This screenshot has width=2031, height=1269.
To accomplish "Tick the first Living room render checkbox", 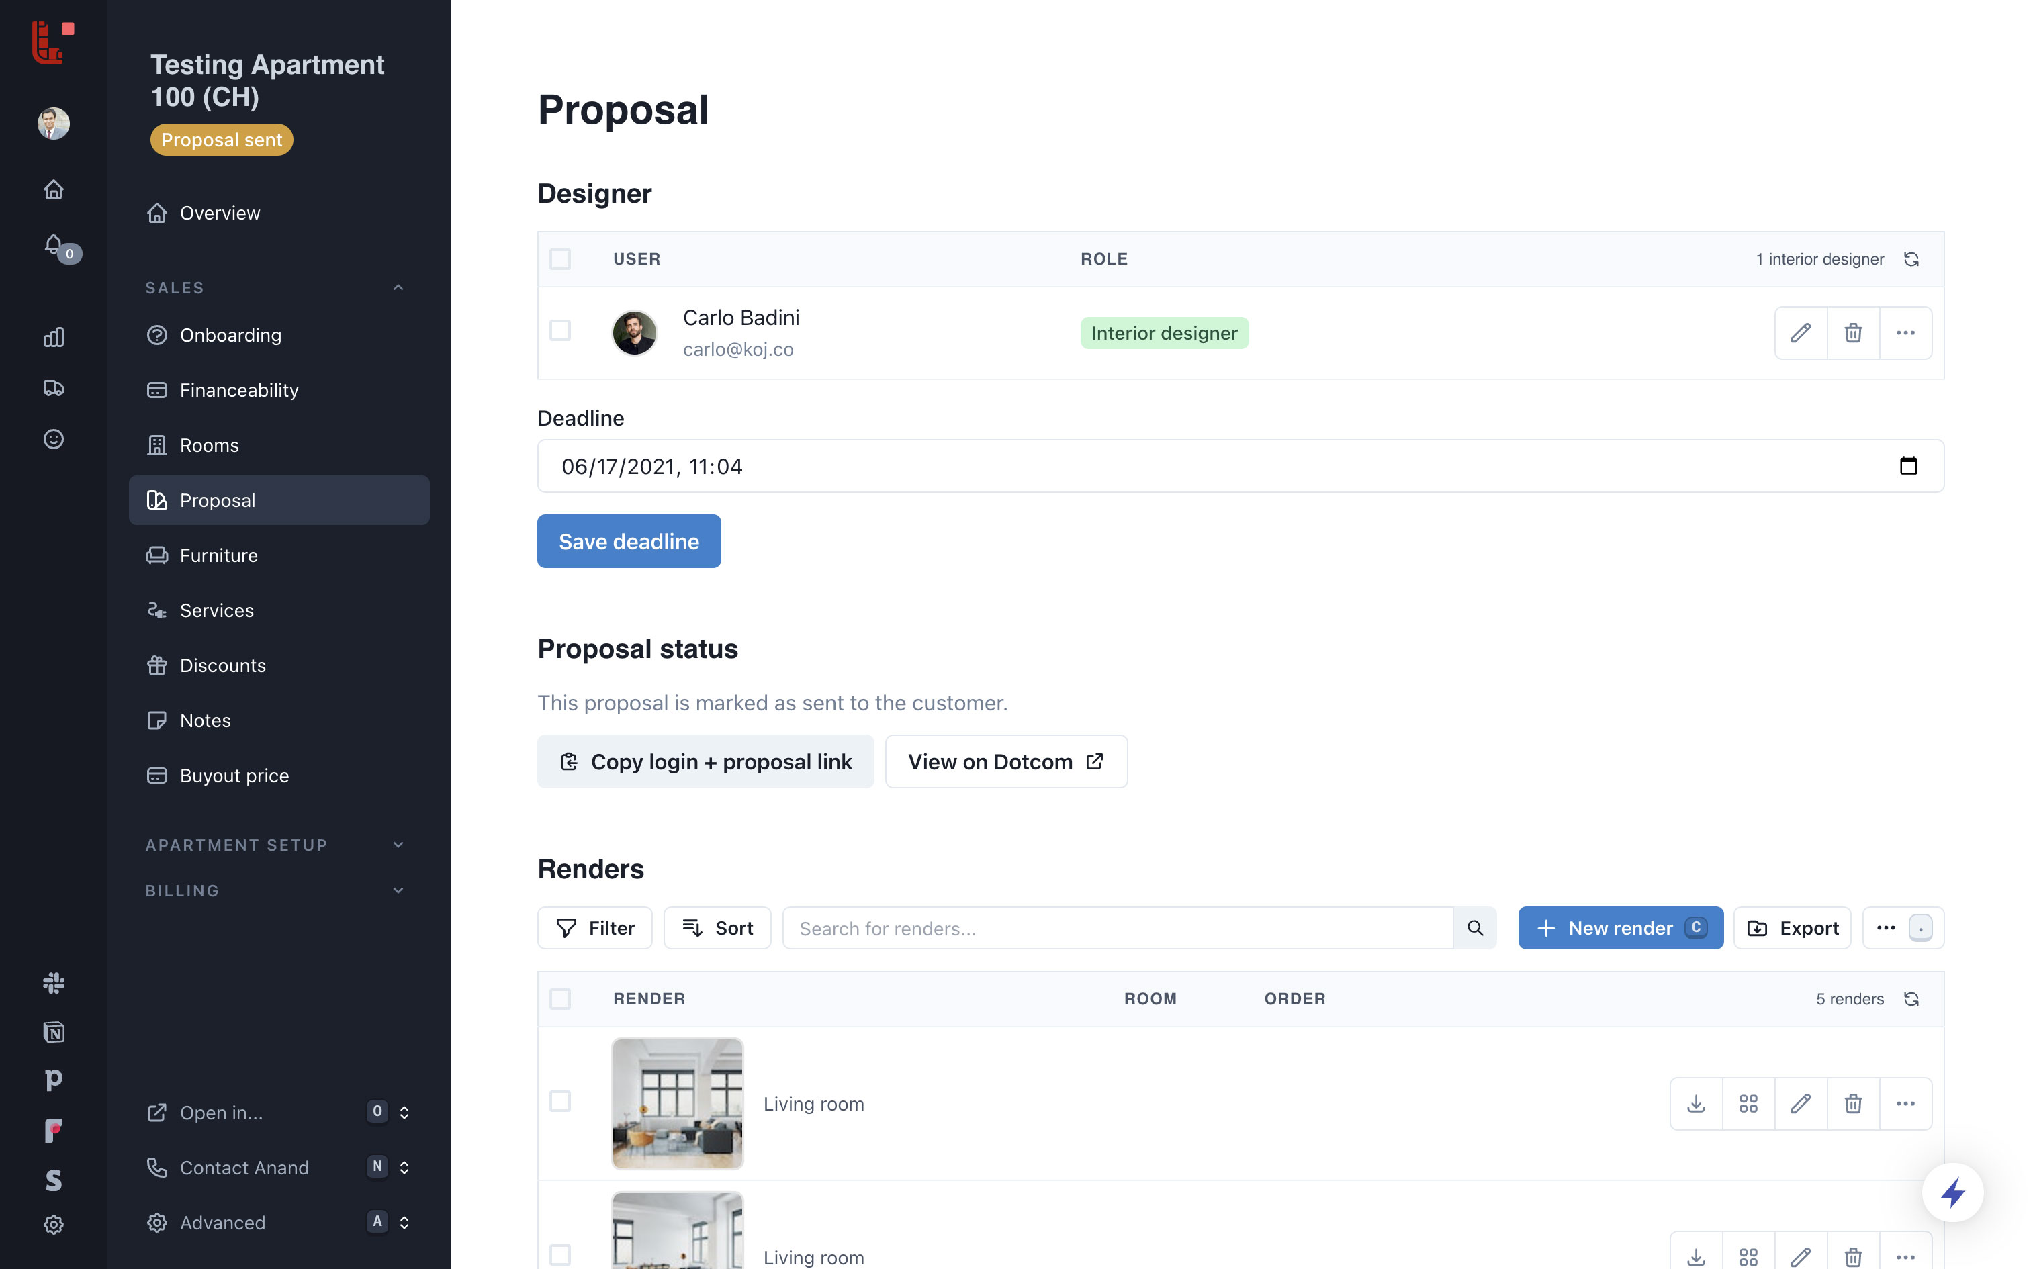I will tap(559, 1101).
